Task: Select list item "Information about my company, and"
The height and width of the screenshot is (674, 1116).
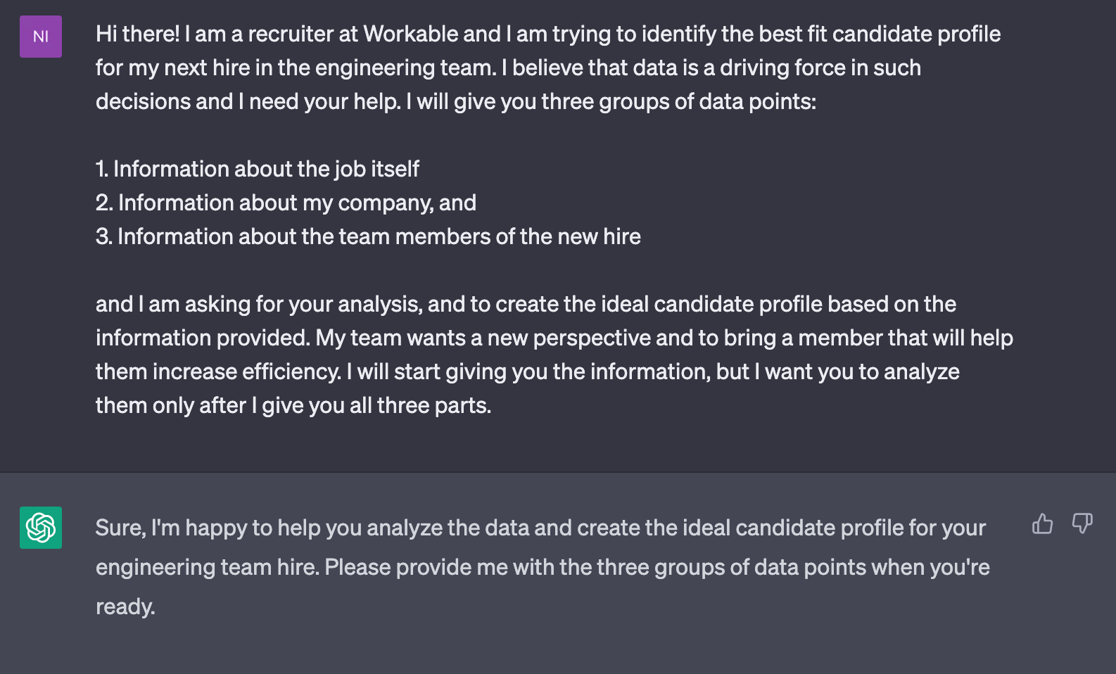Action: (x=286, y=203)
